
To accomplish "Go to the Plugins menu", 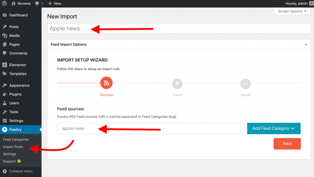I will point(15,94).
